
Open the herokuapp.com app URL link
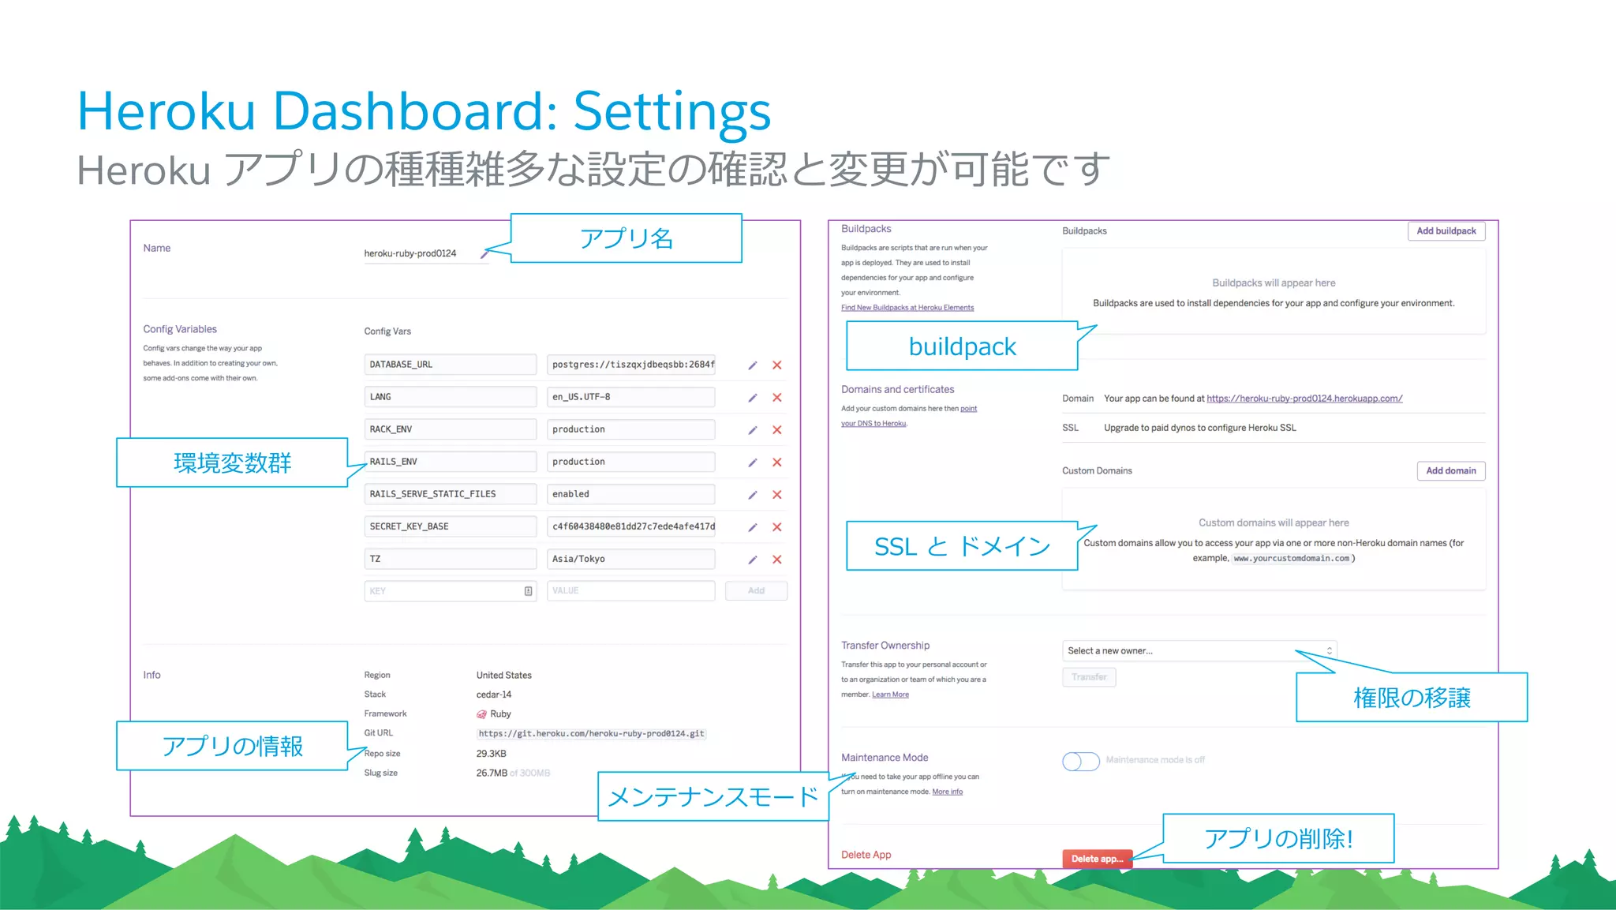point(1304,399)
